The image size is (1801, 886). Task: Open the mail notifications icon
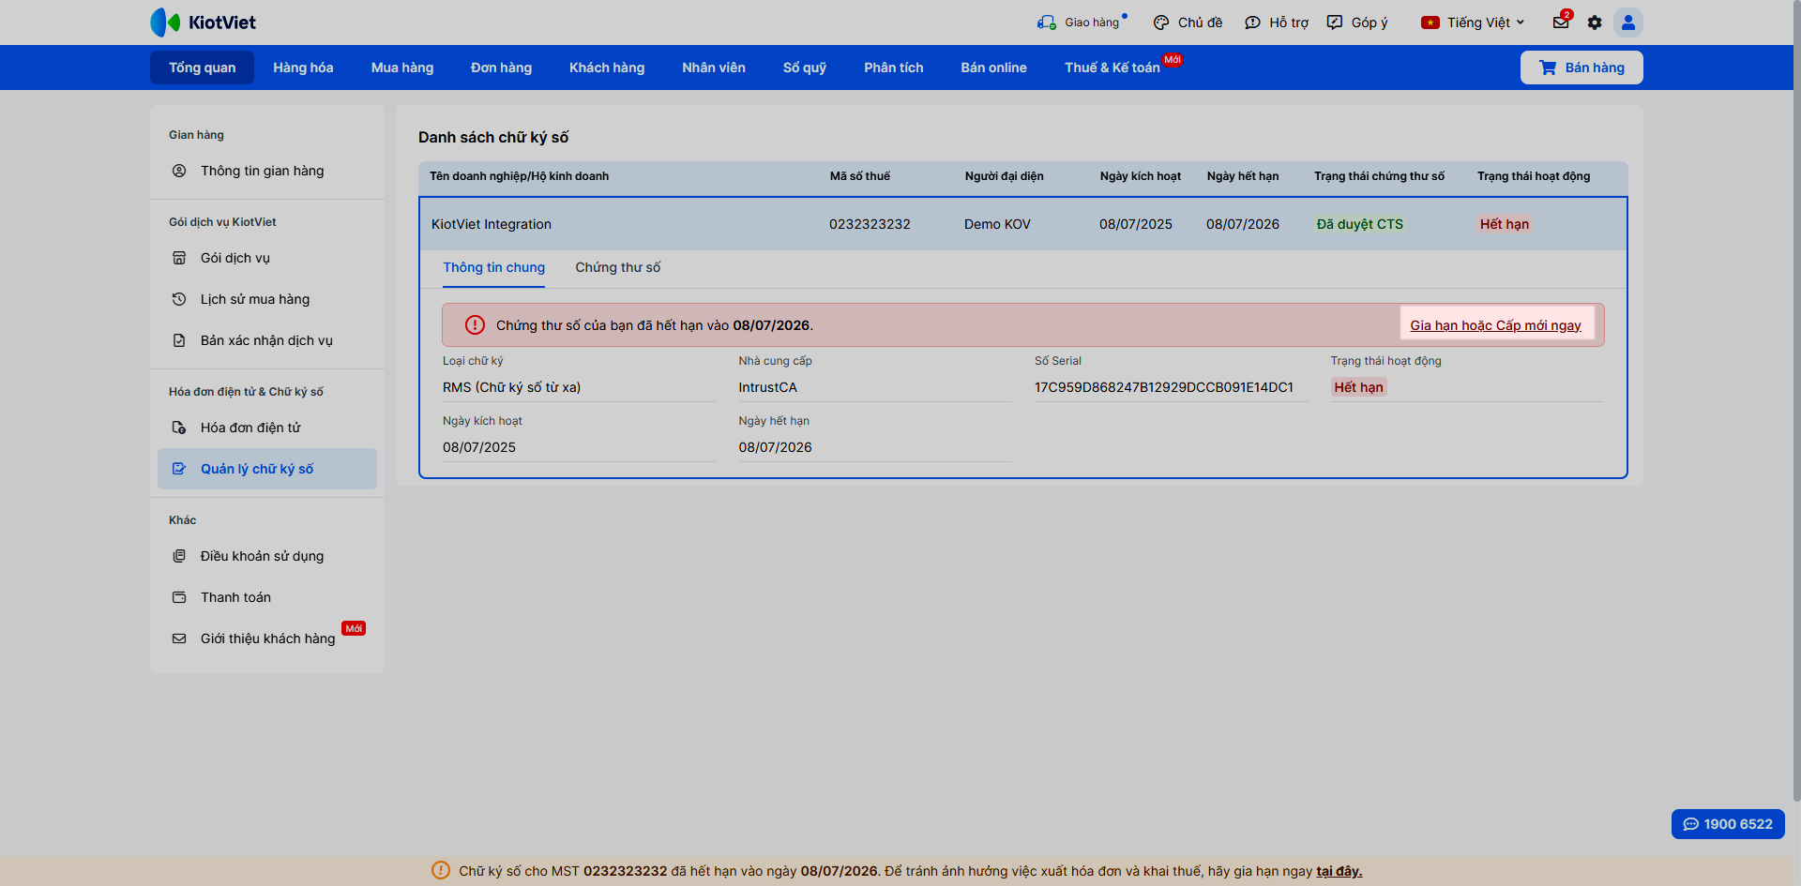(x=1561, y=23)
